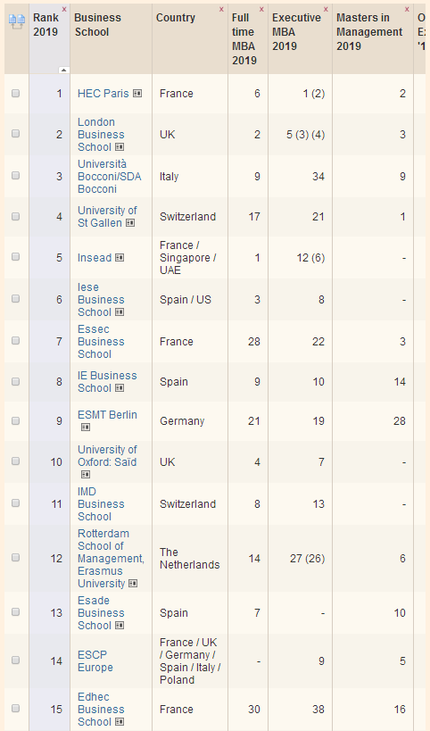Remove the Country column using its x
430x731 pixels.
pyautogui.click(x=221, y=9)
